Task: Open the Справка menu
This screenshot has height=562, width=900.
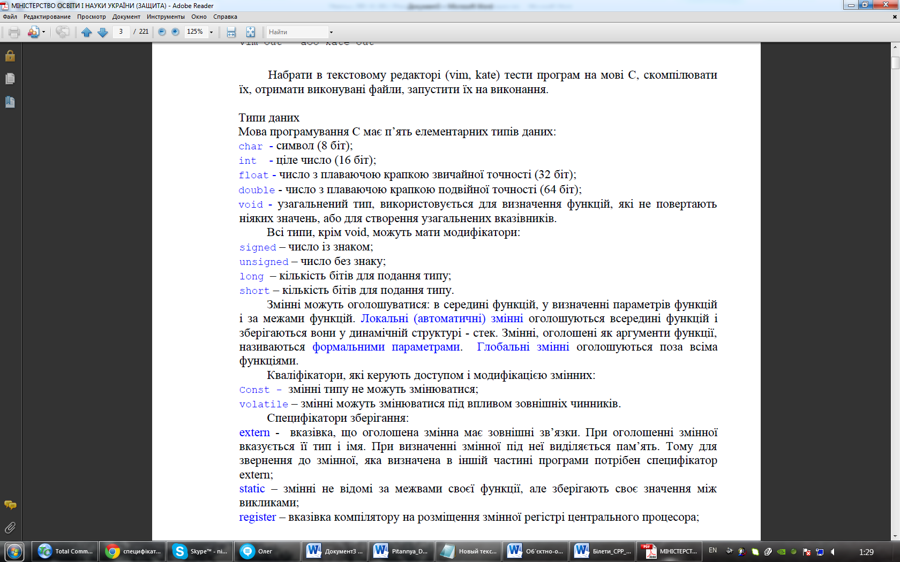Action: coord(225,17)
